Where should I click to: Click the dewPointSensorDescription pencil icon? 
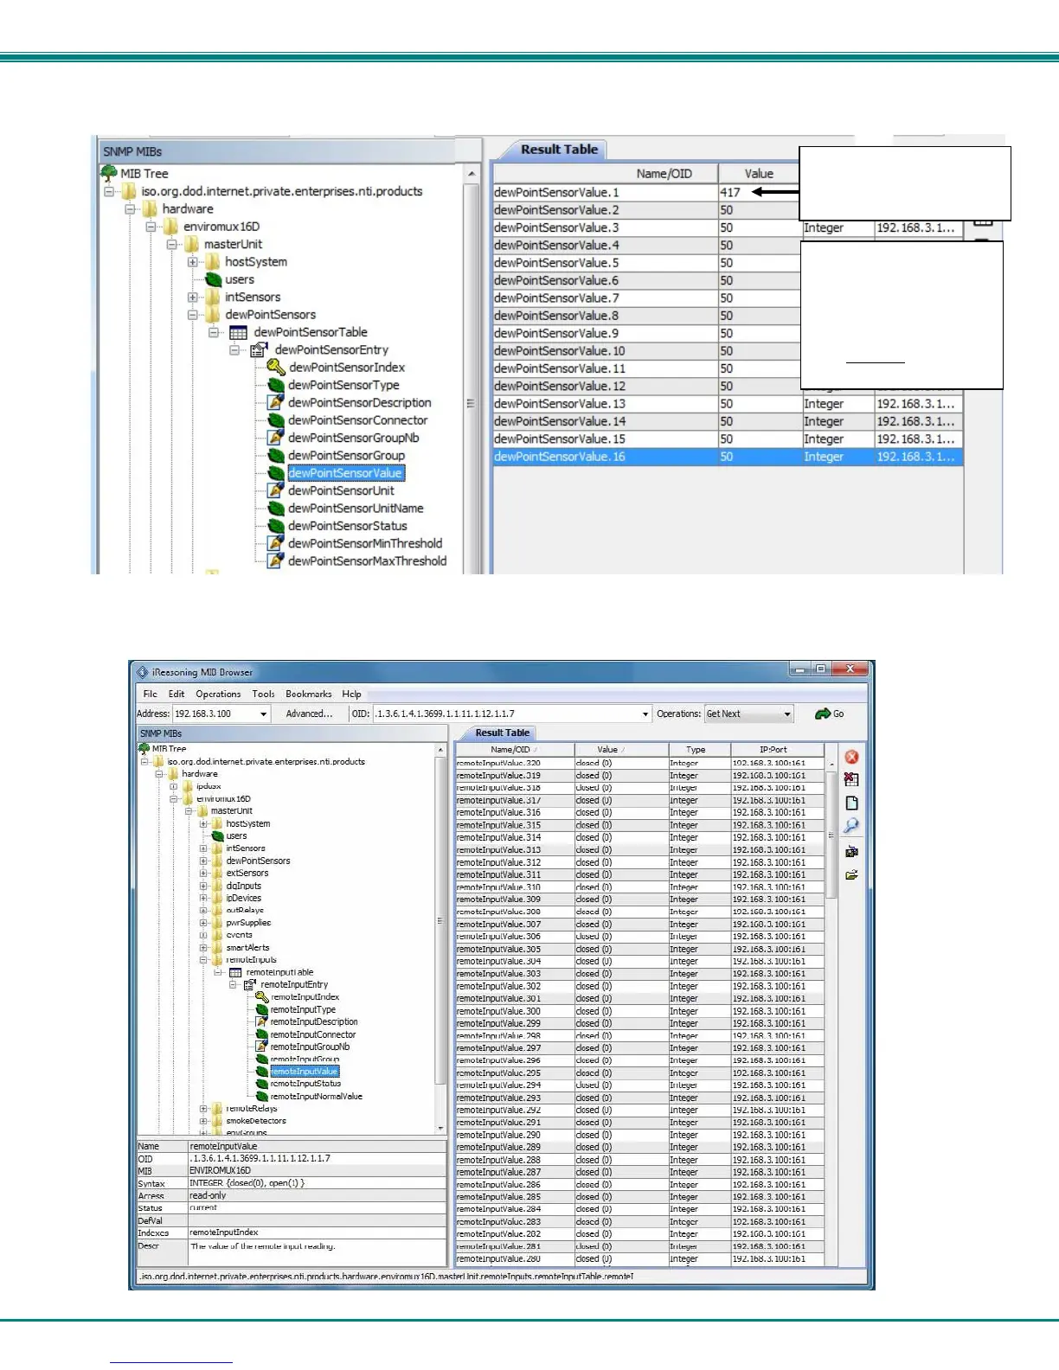click(276, 402)
